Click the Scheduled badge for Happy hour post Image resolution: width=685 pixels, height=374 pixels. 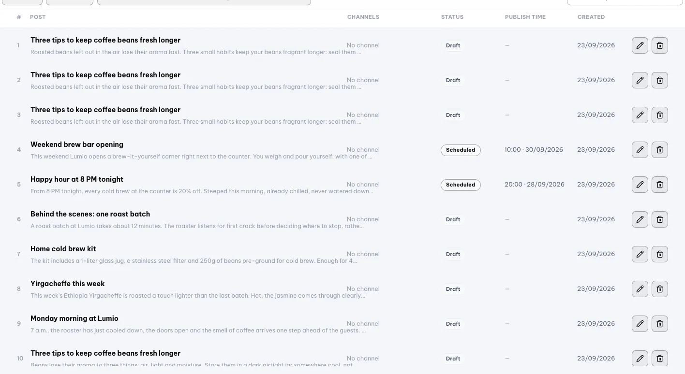tap(461, 185)
